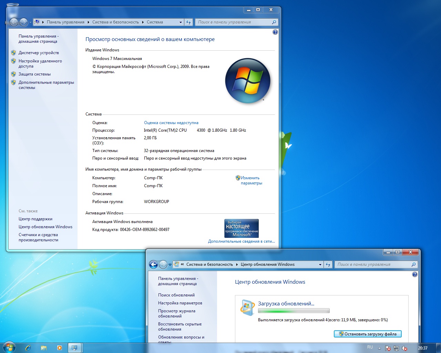Click Оценка системы недоступна link
Screen dimensions: 441x353
click(x=171, y=123)
